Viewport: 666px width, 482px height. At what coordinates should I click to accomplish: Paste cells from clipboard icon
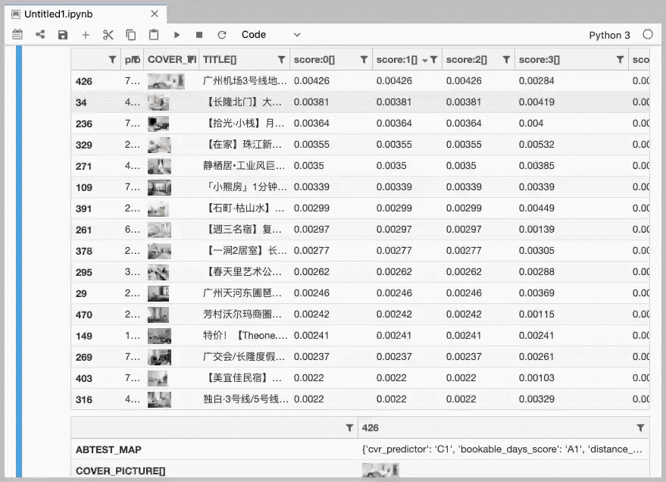(x=154, y=35)
